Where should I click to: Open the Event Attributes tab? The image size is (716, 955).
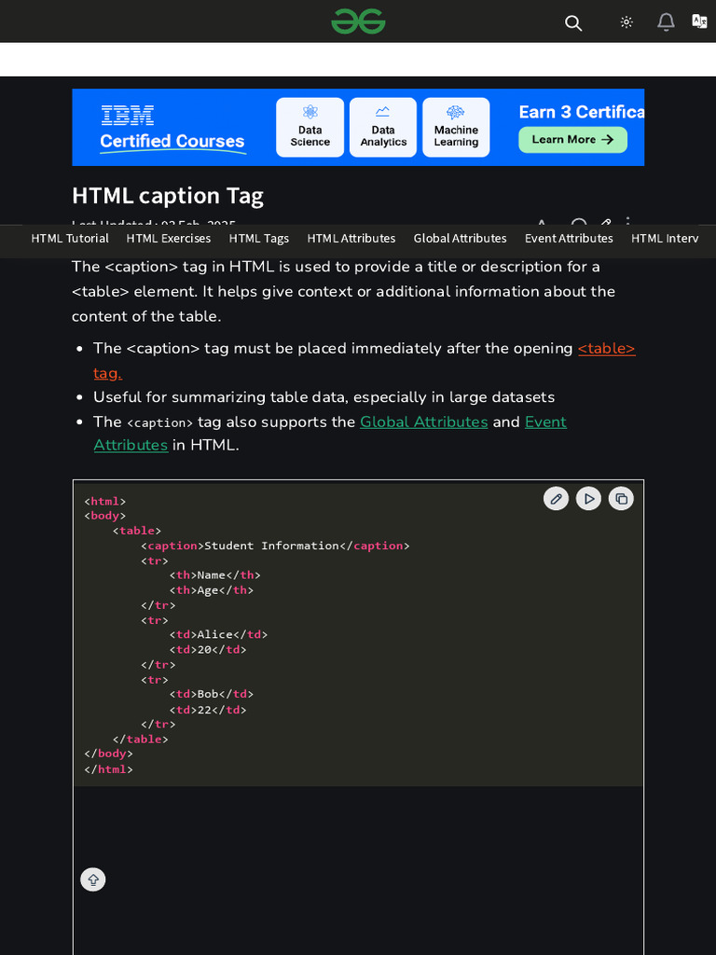pos(569,238)
